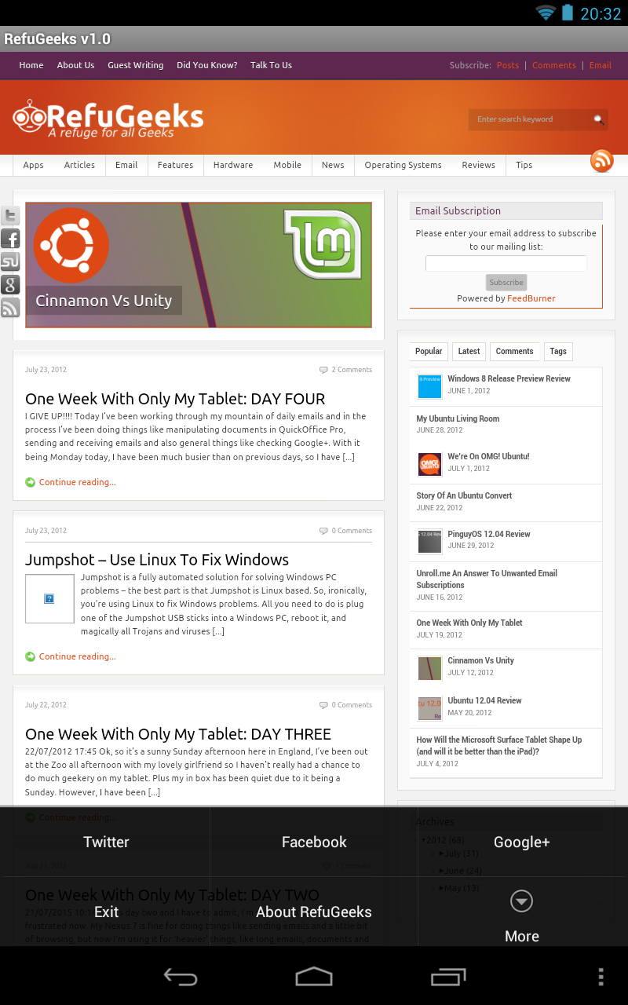Click the Facebook icon in left social sidebar
The width and height of the screenshot is (628, 1005).
tap(9, 239)
